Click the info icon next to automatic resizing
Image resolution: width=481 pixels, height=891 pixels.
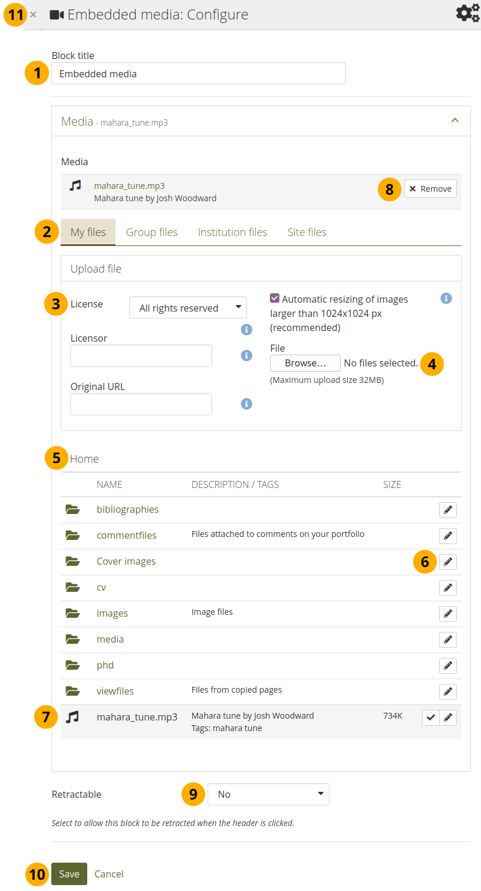(446, 299)
